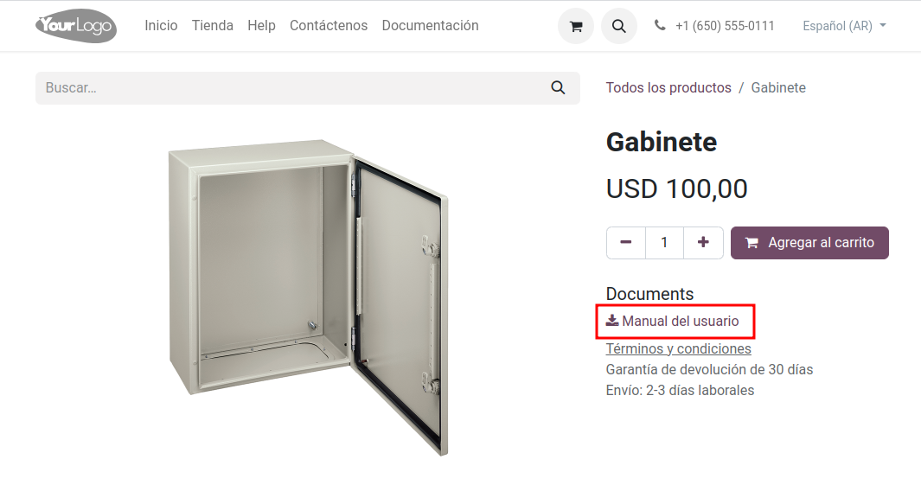The width and height of the screenshot is (921, 485).
Task: Click the quantity input showing 1
Action: [664, 242]
